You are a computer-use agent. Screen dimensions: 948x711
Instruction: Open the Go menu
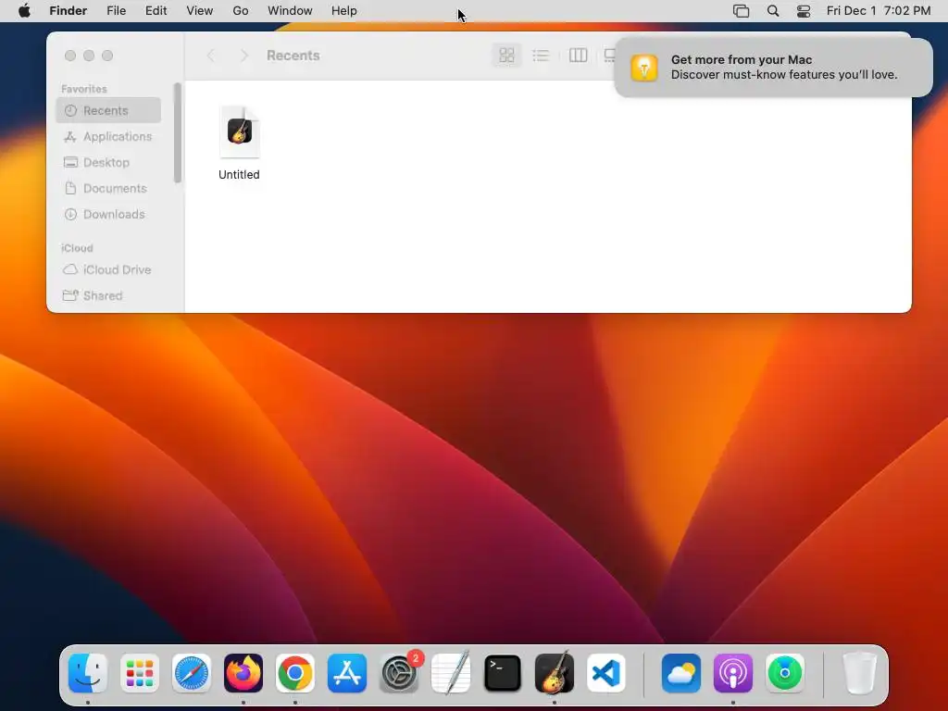click(241, 11)
